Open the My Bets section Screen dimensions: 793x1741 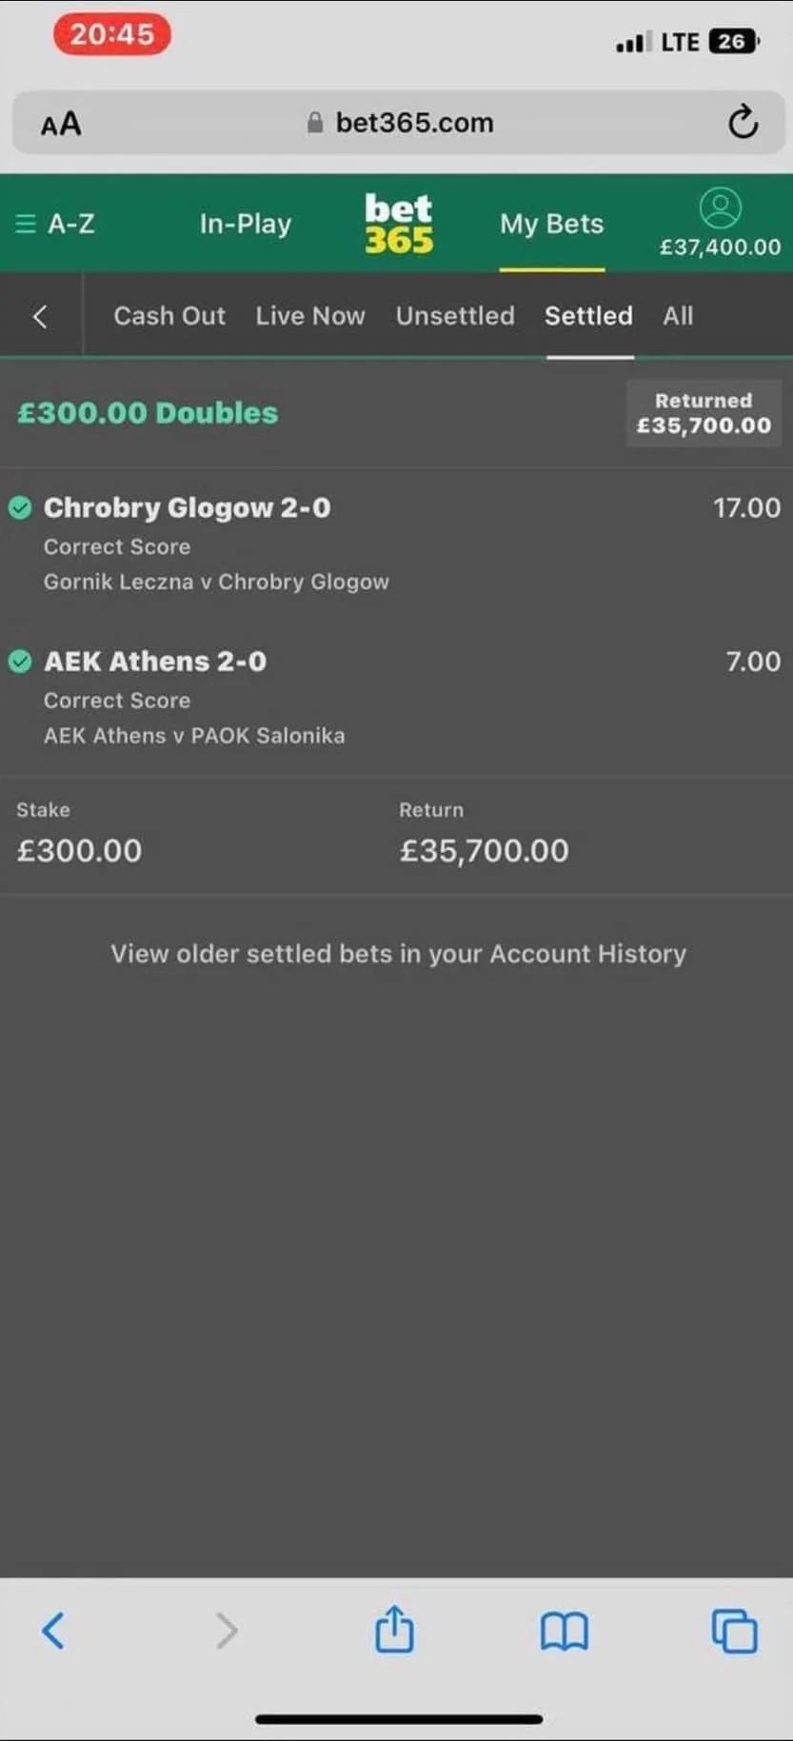click(552, 224)
